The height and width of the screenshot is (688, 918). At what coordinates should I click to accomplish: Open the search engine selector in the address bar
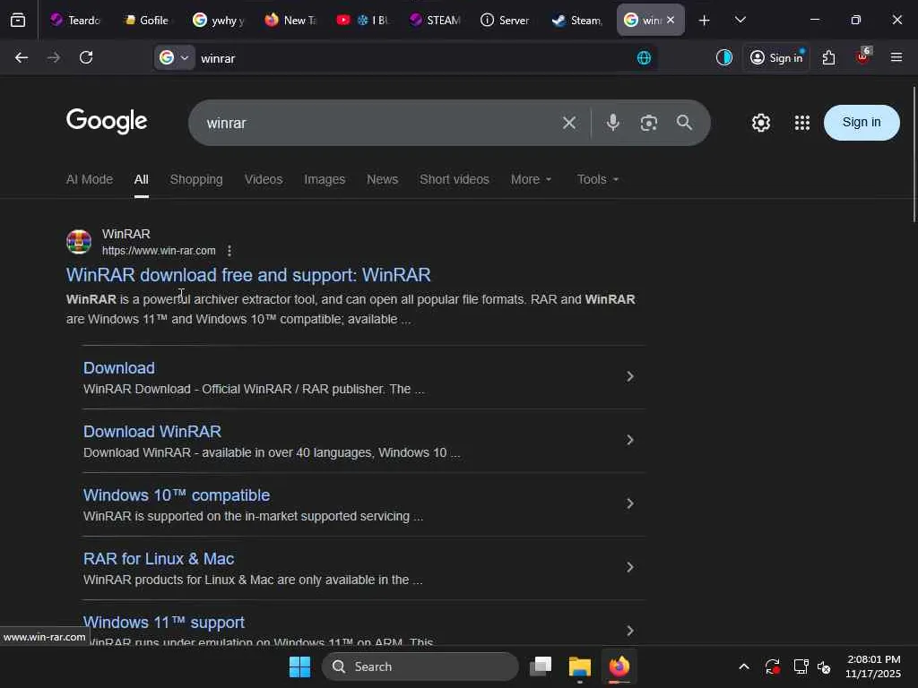(174, 58)
